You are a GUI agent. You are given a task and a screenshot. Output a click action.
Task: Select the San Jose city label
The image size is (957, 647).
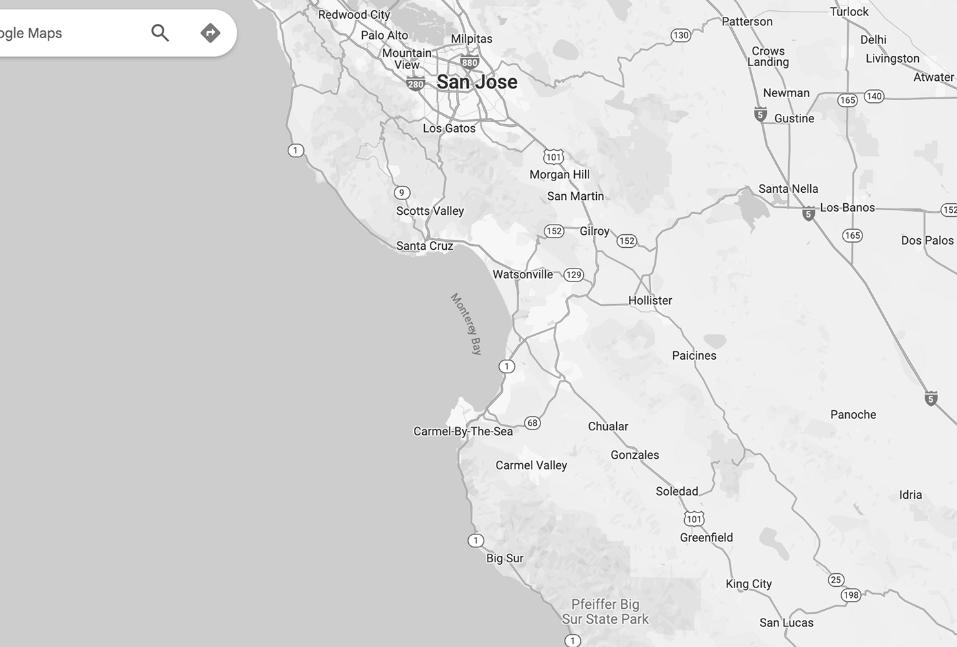point(477,82)
